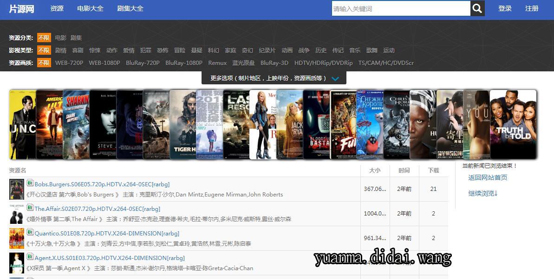Open the Man from U.N.C.L.E. poster
Screen dimensions: 554x279
coord(23,125)
